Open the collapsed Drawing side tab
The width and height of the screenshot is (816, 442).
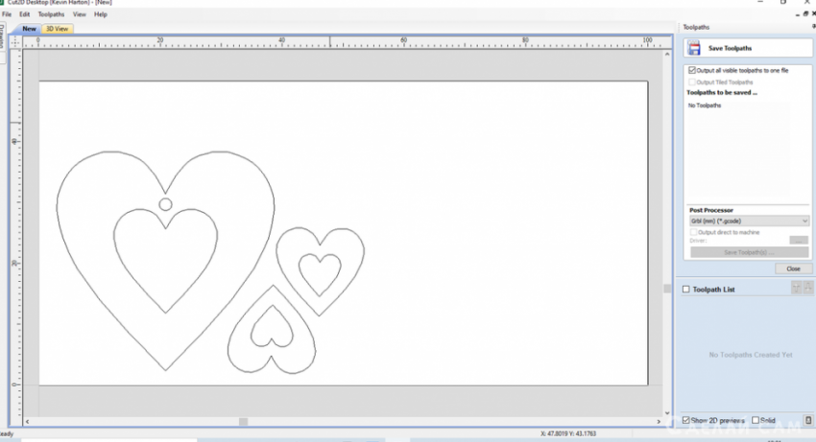(x=3, y=38)
